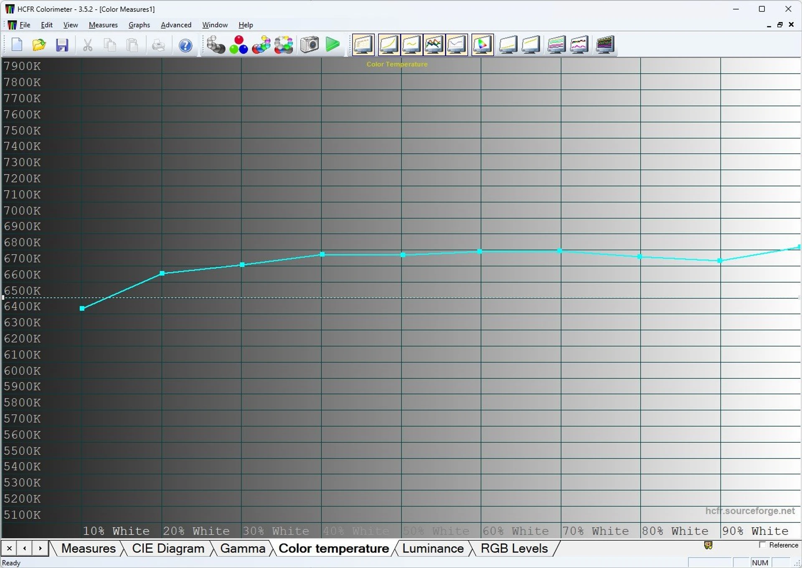
Task: Close the inner Color Measures document
Action: click(791, 25)
